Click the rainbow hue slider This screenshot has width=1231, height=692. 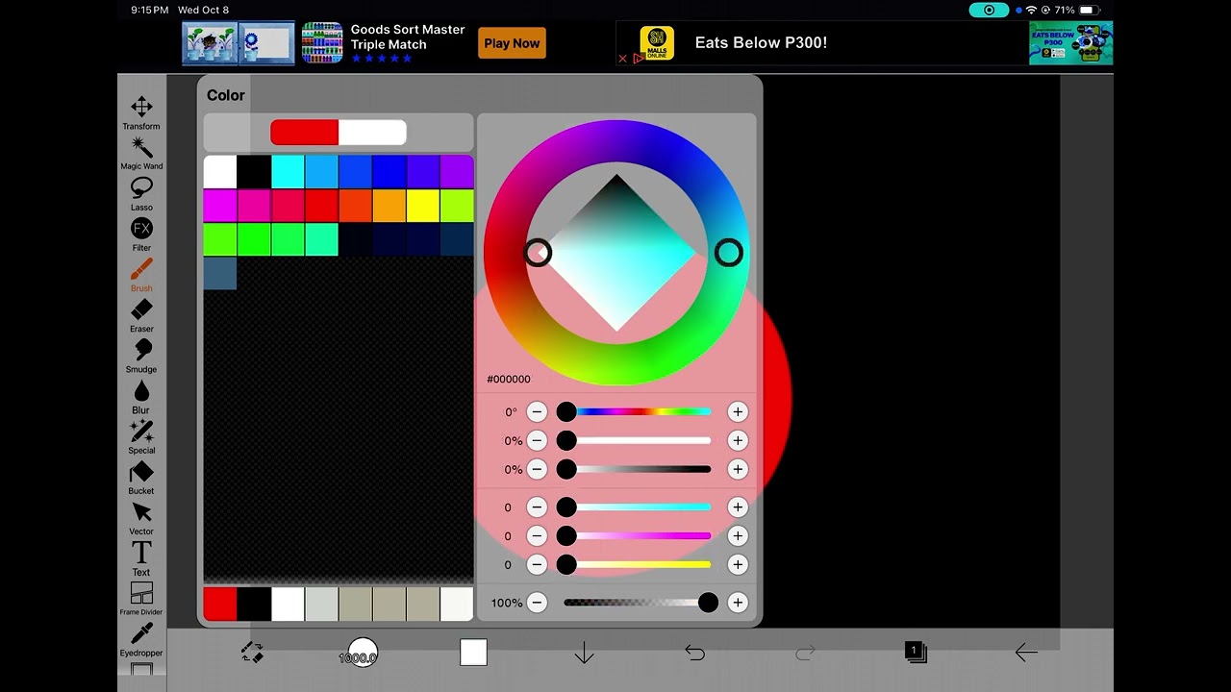[638, 412]
